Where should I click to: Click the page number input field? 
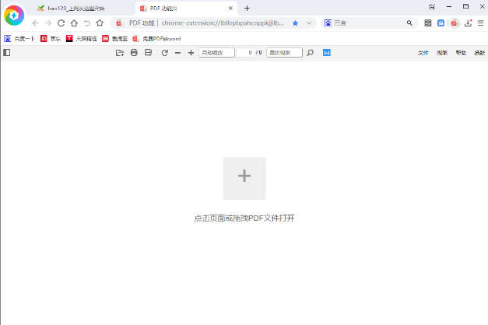click(245, 53)
